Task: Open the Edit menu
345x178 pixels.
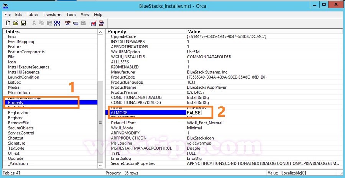Action: coord(19,15)
